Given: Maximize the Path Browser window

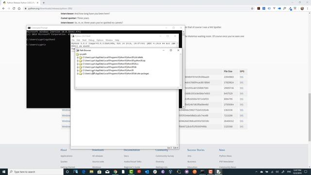Looking at the screenshot, I should tap(171, 50).
